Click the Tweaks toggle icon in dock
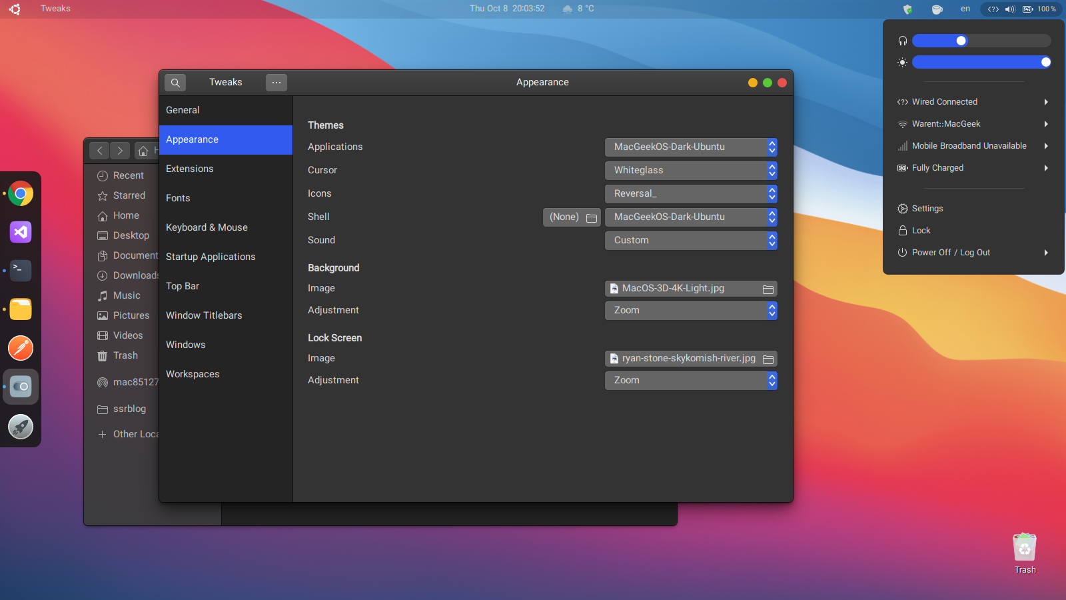 (x=21, y=387)
